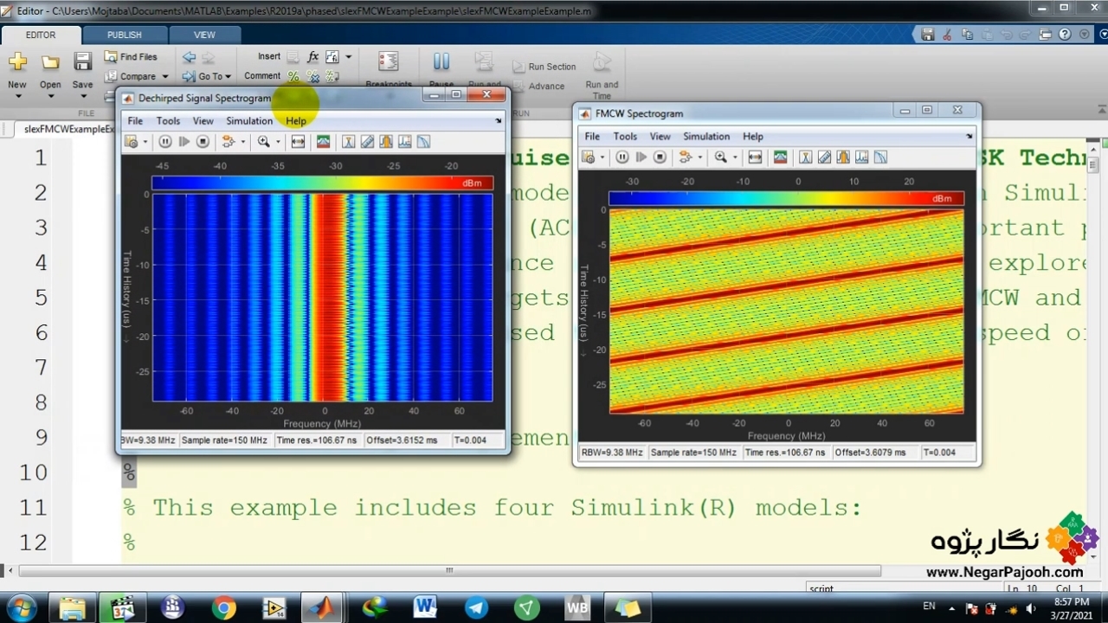Screen dimensions: 1108x623
Task: Click Spectrum Settings icon in FMCW Spectrogram
Action: (780, 157)
